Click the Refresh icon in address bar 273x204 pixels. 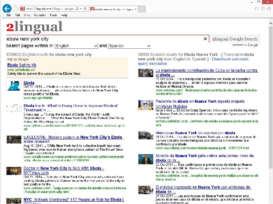[x=85, y=9]
